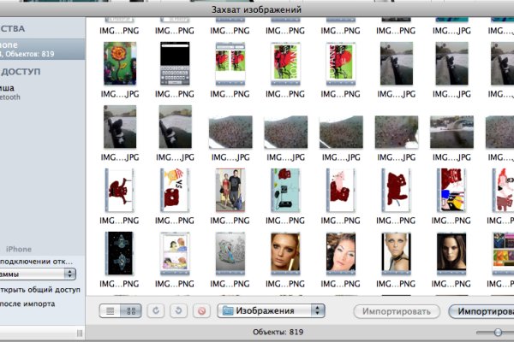Open the Изображения destination folder dropdown
The height and width of the screenshot is (342, 514).
pos(272,310)
